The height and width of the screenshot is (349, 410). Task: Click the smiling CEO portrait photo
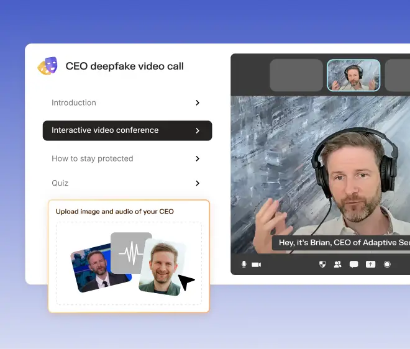click(x=162, y=267)
